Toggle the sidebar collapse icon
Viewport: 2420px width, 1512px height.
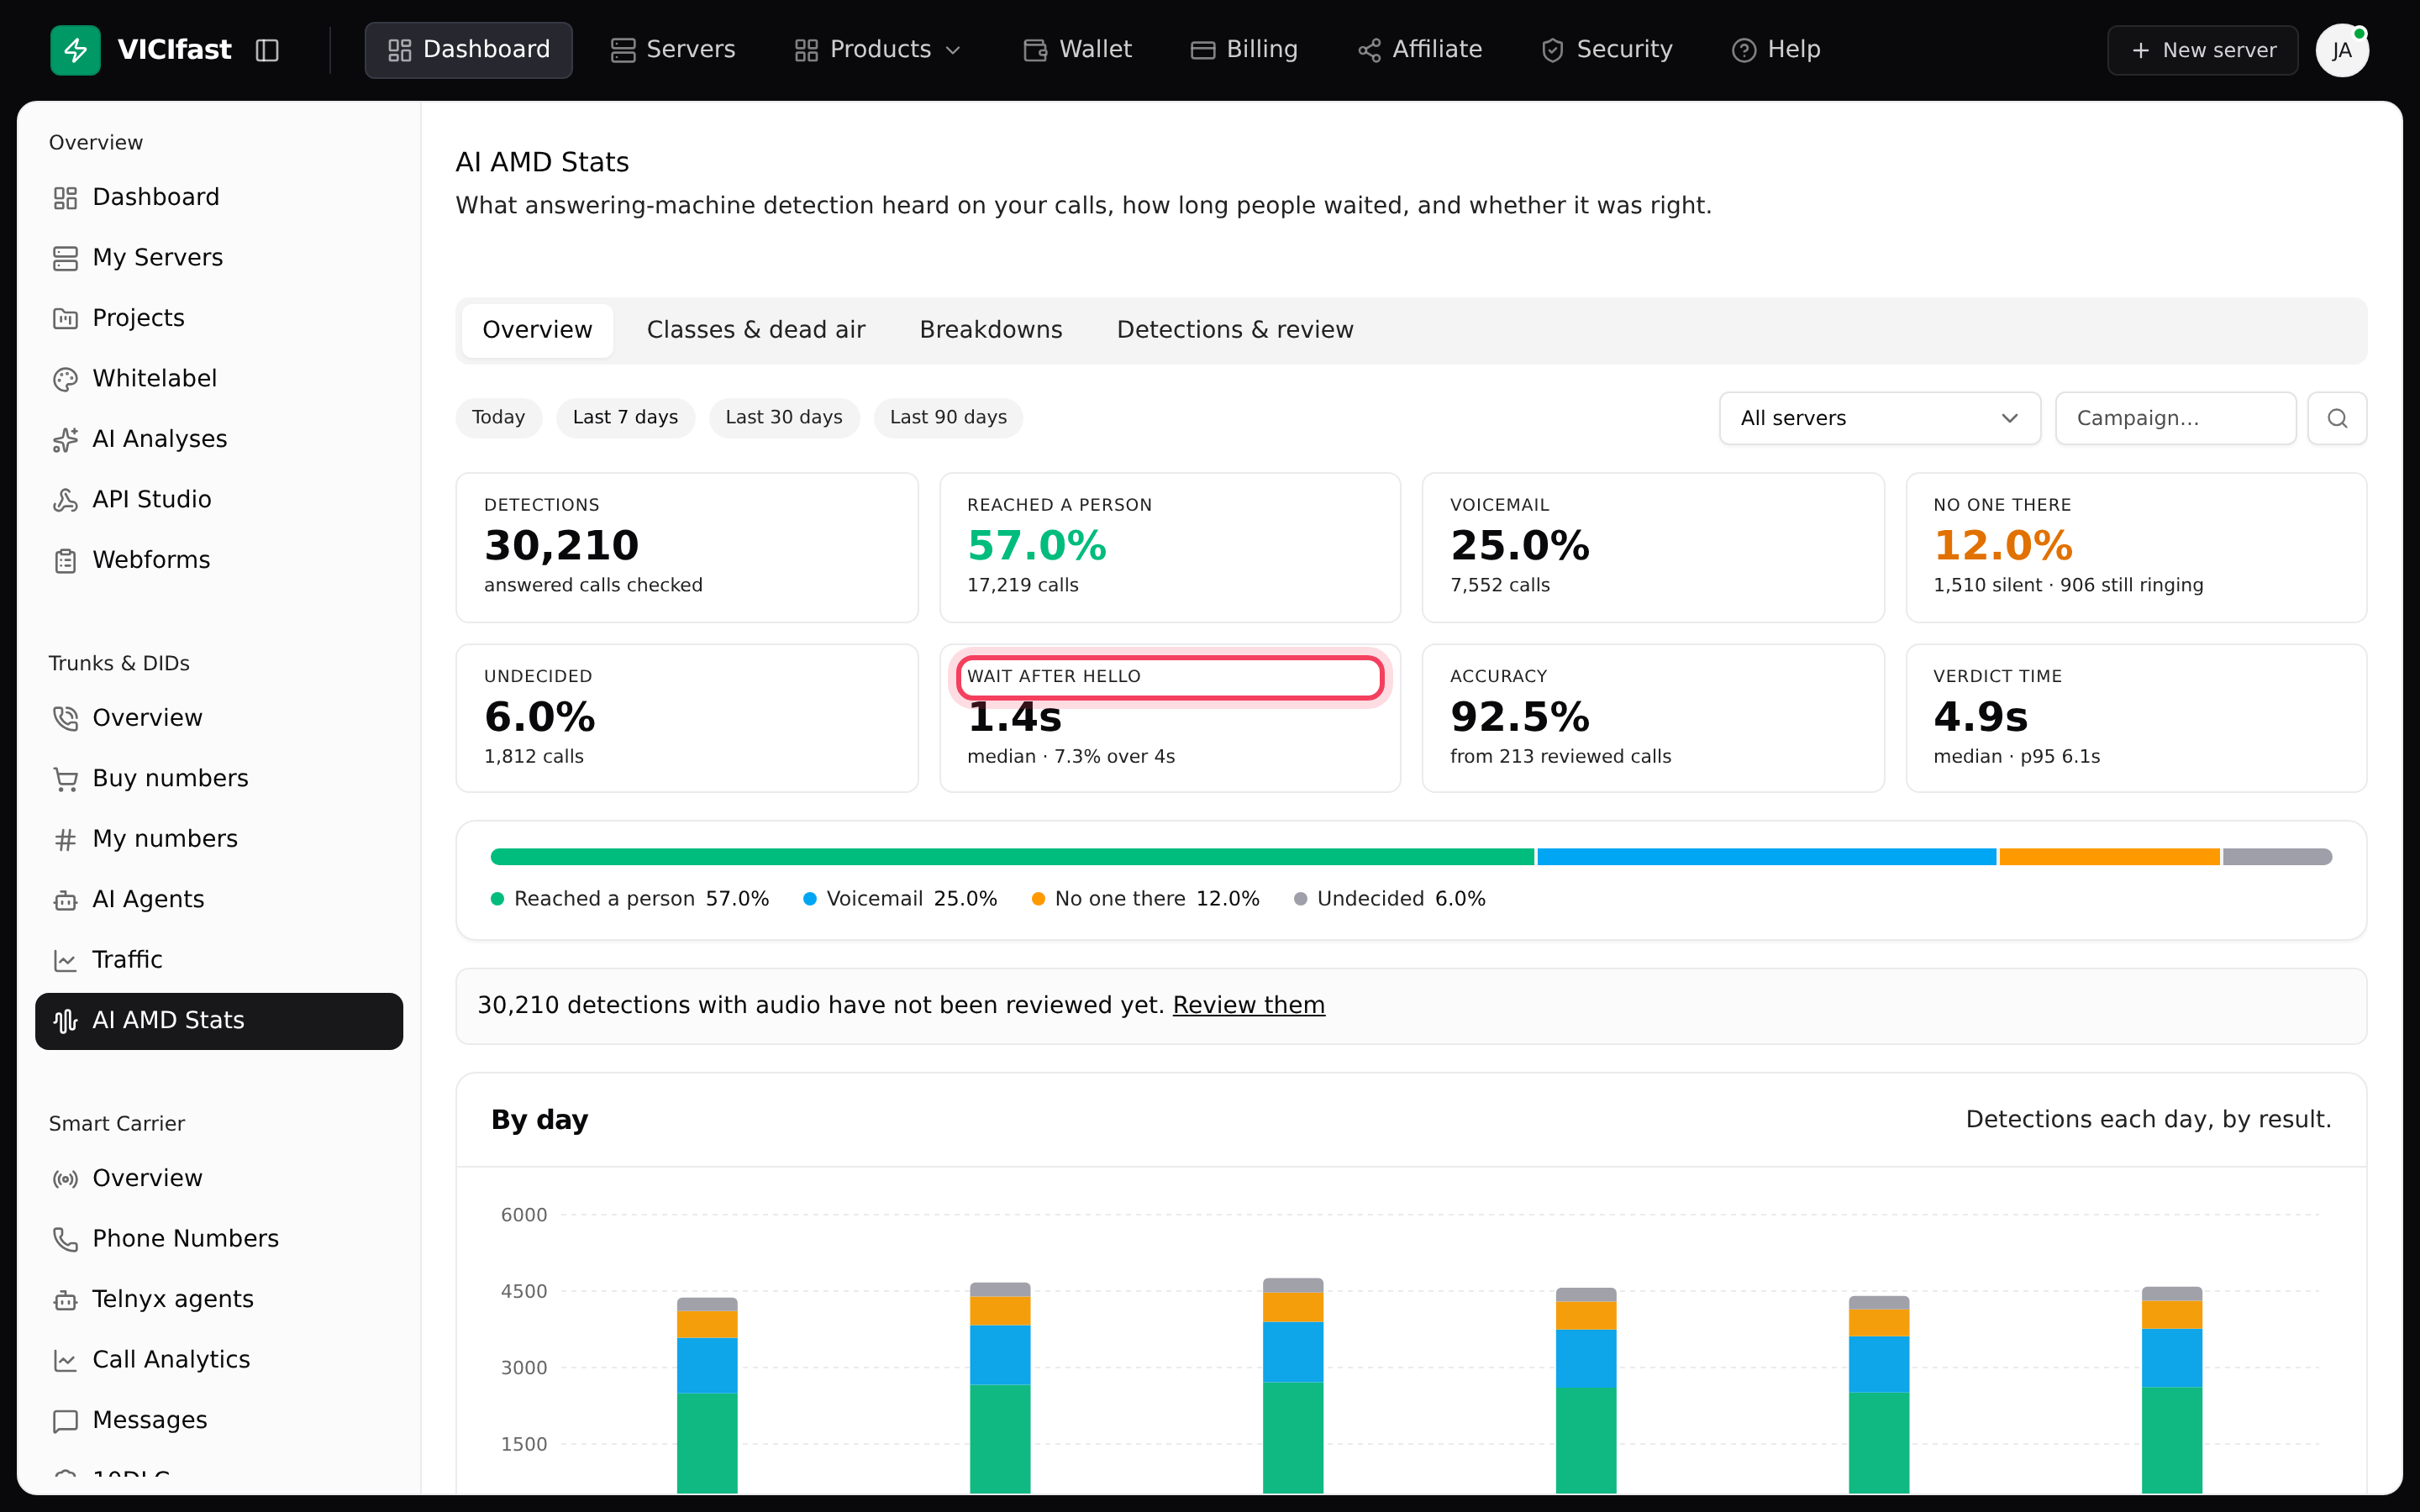[x=267, y=50]
